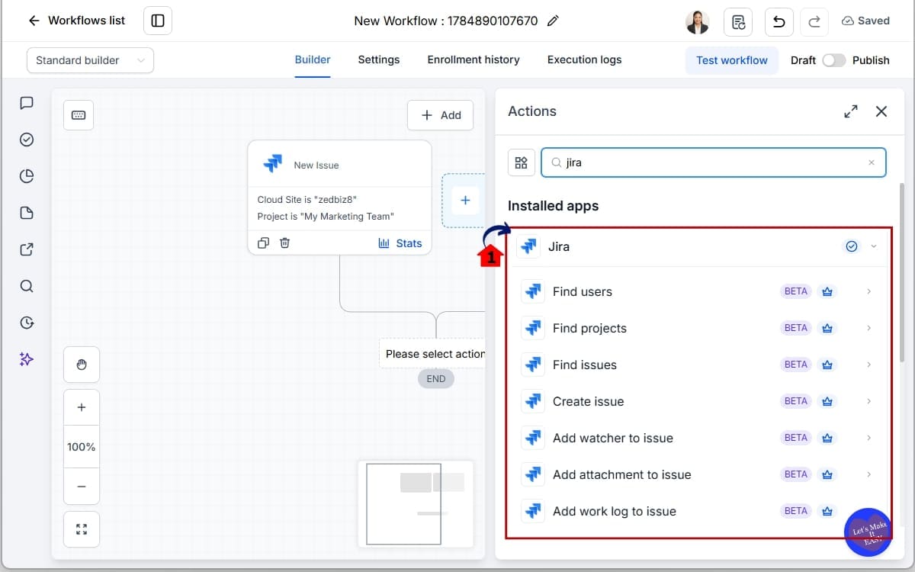Open Stats for New Issue trigger
The height and width of the screenshot is (572, 915).
coord(400,243)
